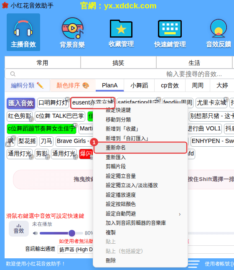Open the 主播音效 headphone section
Viewport: 234px width, 270px height.
pos(23,32)
